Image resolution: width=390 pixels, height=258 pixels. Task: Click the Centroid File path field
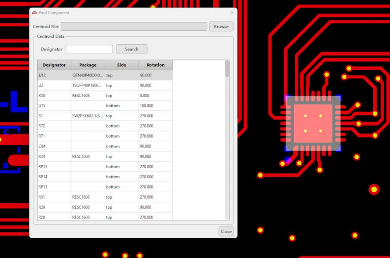point(134,26)
